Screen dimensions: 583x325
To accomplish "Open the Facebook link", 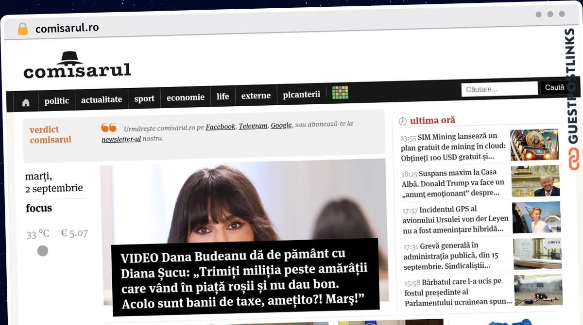I will (x=221, y=127).
